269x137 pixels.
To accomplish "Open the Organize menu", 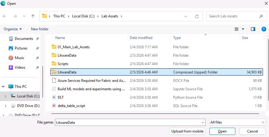I will (x=13, y=29).
